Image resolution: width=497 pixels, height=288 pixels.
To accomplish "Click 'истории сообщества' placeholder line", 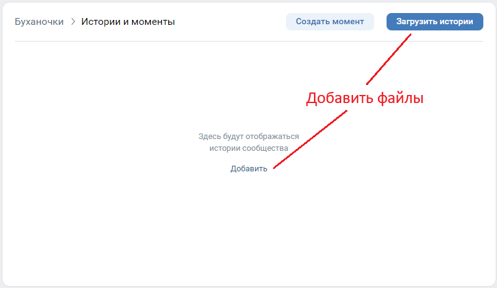I will click(x=249, y=148).
